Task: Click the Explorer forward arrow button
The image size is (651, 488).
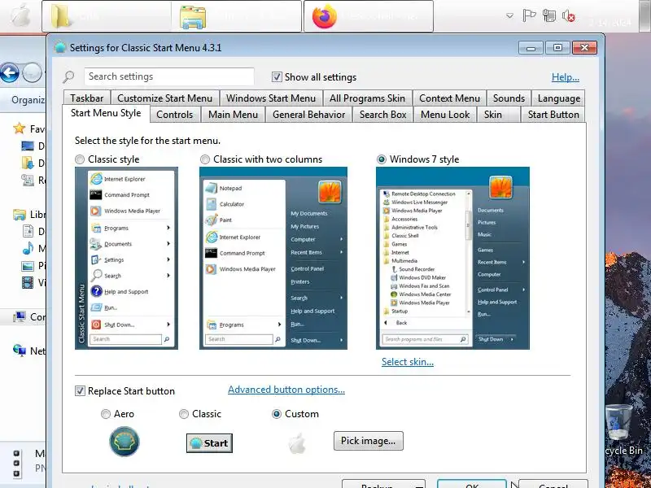Action: (x=32, y=73)
